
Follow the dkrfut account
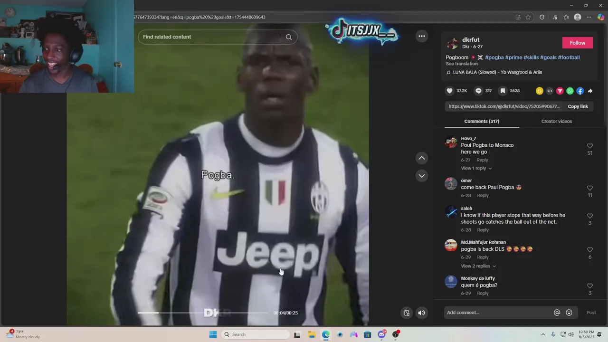578,43
